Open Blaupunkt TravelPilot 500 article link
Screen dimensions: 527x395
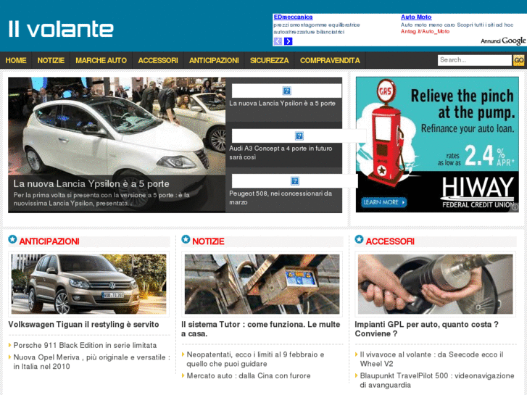(x=437, y=381)
